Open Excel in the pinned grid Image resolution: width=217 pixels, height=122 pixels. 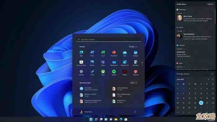pyautogui.click(x=103, y=53)
